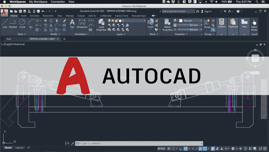Add a new drawing tab with plus
Viewport: 269px width, 152px height.
(x=64, y=39)
